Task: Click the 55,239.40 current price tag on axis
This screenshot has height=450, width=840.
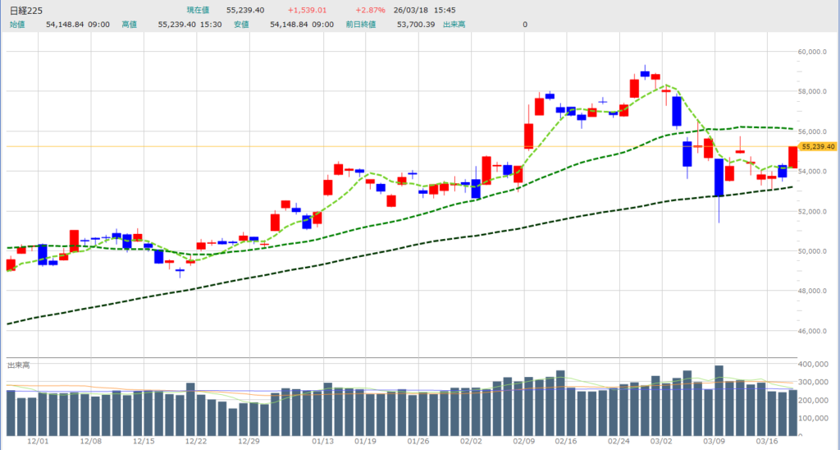Action: (x=818, y=146)
